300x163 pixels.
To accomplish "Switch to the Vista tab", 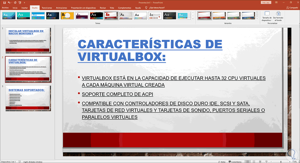I will 112,8.
